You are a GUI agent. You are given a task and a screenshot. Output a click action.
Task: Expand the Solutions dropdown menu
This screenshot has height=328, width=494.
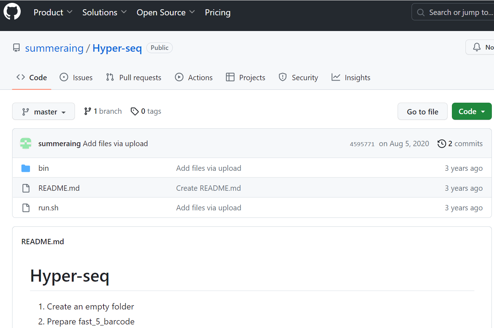point(105,12)
